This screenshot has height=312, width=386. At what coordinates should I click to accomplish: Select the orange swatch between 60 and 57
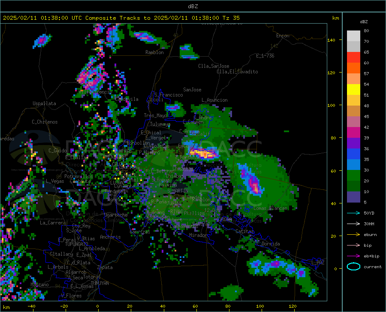tap(353, 68)
